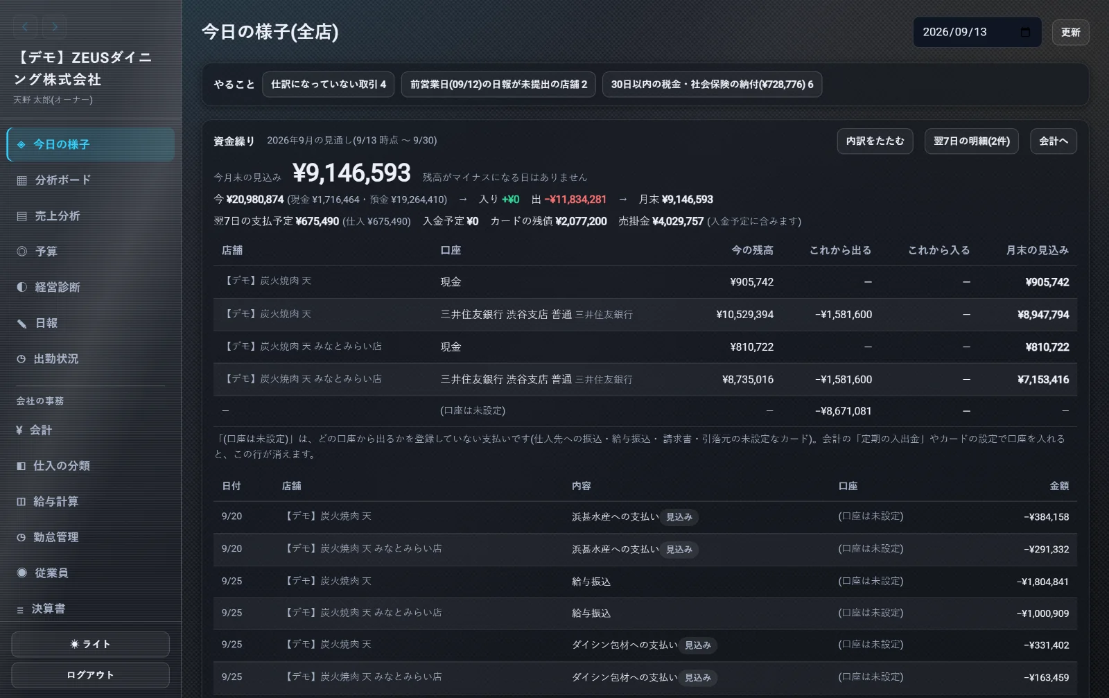Click the 2026/09/13 date field
1109x698 pixels.
[x=977, y=32]
